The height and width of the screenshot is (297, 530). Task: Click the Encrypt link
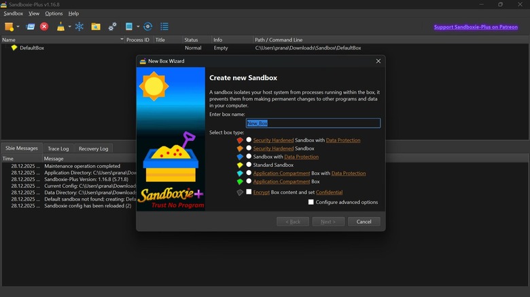point(262,193)
